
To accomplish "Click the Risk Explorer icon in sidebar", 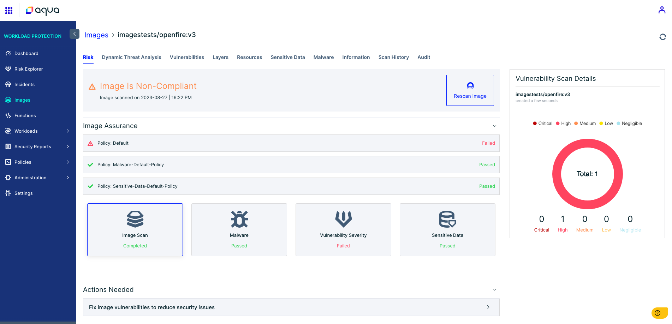I will click(8, 69).
